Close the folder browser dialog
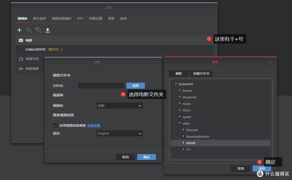Viewport: 292px width, 180px height. pyautogui.click(x=270, y=62)
